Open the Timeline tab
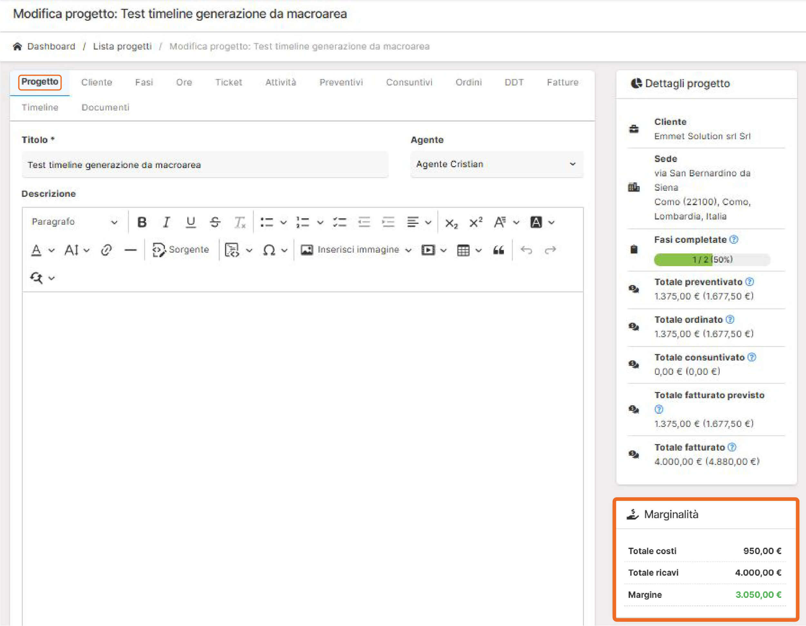806x626 pixels. tap(40, 107)
